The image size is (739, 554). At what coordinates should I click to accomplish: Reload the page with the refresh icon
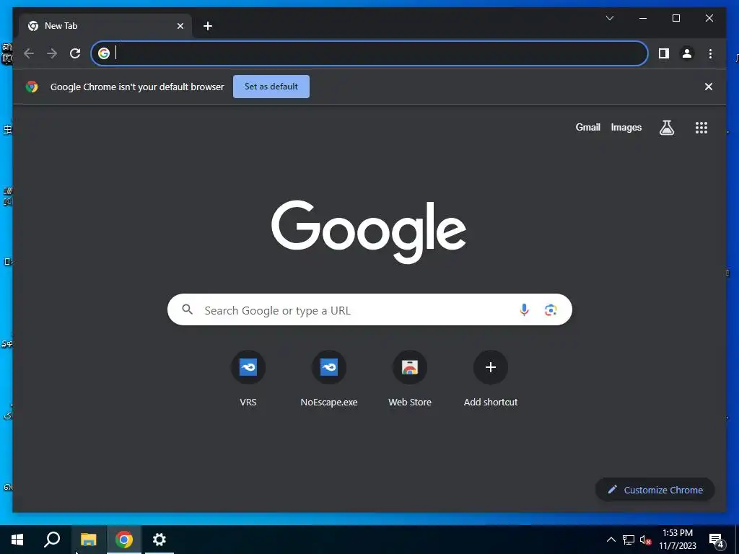pyautogui.click(x=75, y=53)
